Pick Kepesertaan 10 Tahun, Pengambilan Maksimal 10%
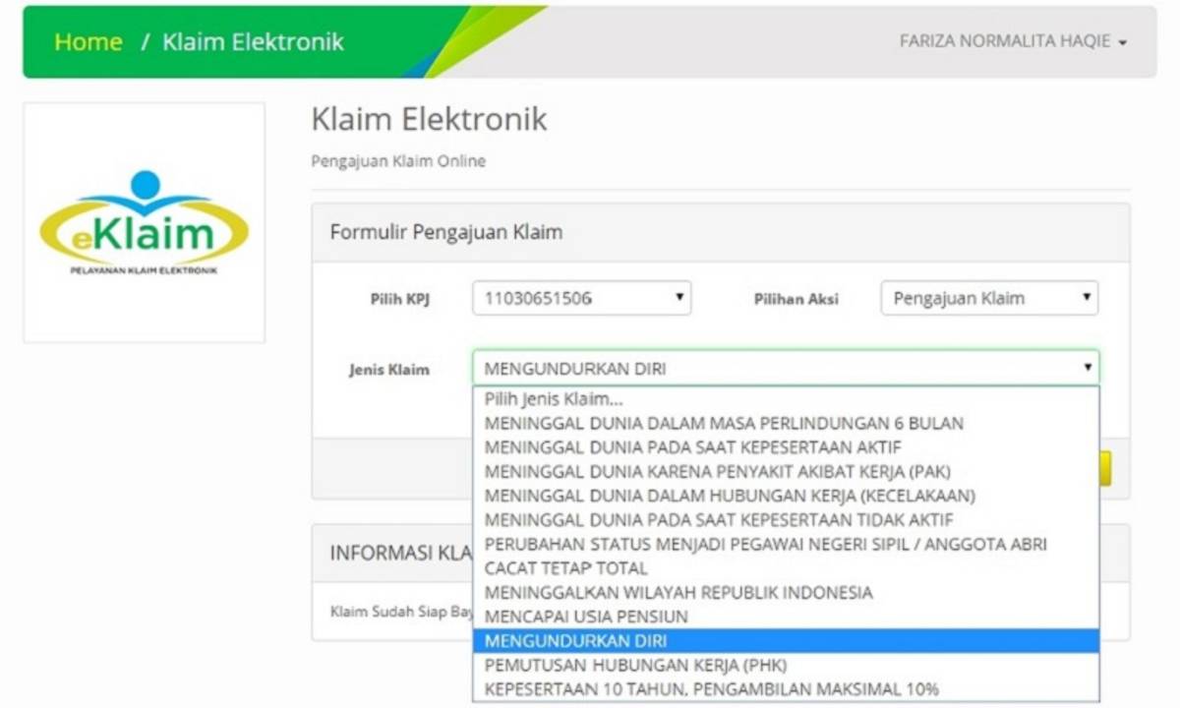The height and width of the screenshot is (708, 1180). [712, 689]
